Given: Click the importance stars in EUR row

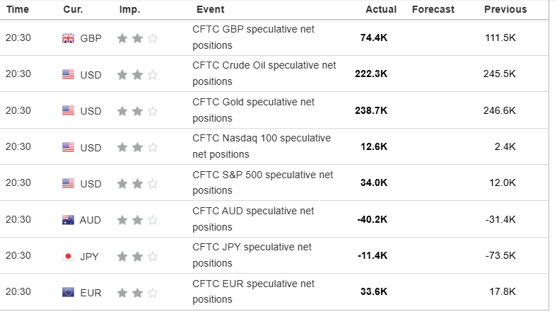Looking at the screenshot, I should 137,292.
